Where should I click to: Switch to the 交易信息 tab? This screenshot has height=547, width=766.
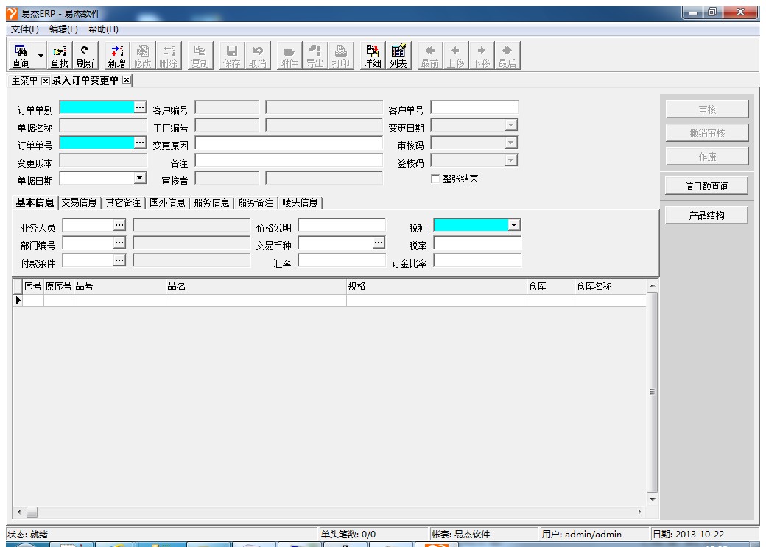pos(80,202)
